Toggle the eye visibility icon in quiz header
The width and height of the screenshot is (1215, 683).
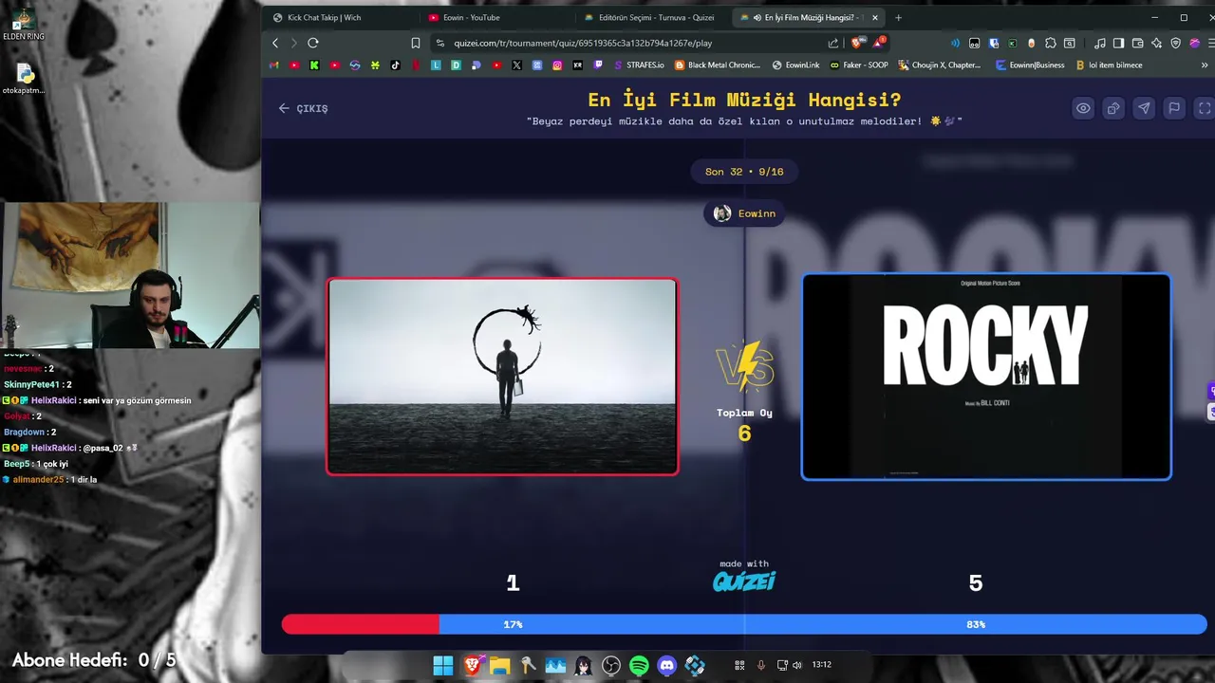click(x=1083, y=108)
